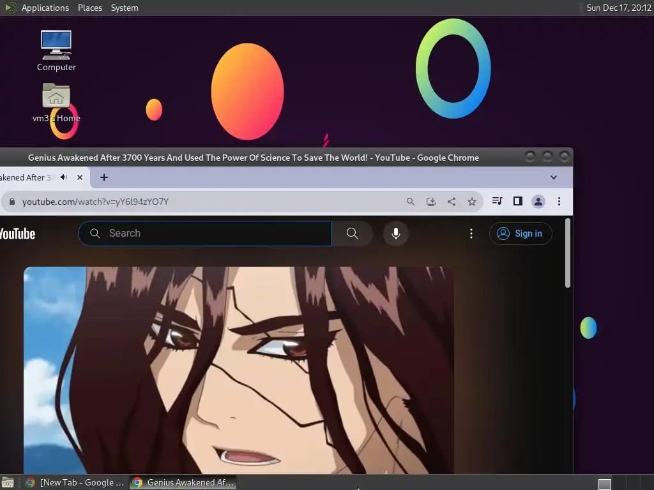Image resolution: width=654 pixels, height=490 pixels.
Task: Close the Genius Awakened YouTube tab
Action: coord(80,177)
